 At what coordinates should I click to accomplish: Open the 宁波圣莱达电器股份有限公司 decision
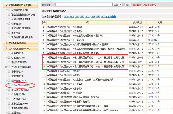tap(75, 36)
